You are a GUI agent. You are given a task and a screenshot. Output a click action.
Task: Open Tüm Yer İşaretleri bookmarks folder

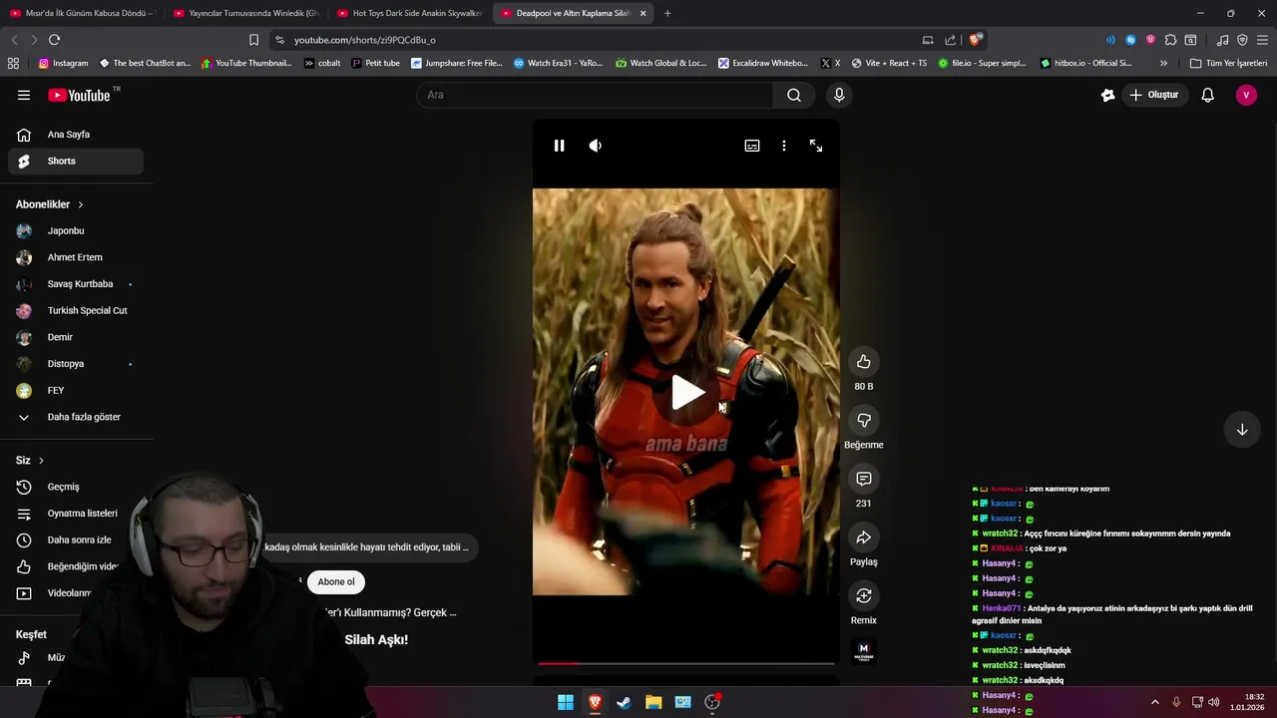point(1228,63)
